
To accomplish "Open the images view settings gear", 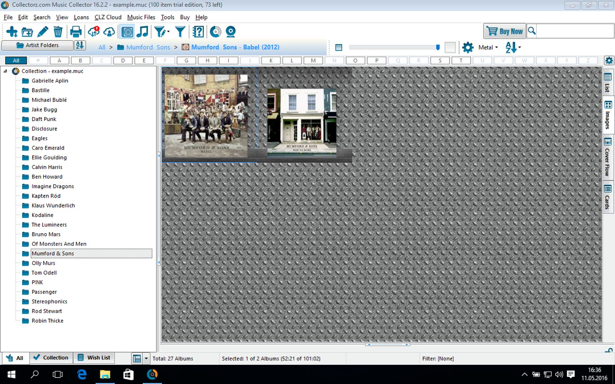I will point(468,47).
